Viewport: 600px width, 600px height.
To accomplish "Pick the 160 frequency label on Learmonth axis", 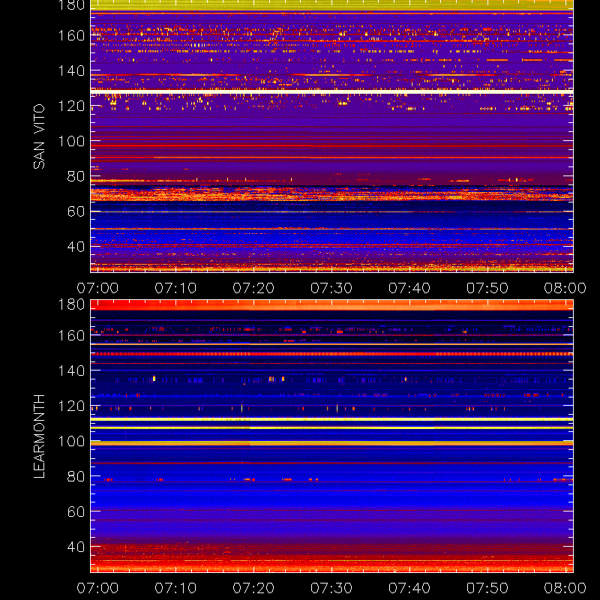I will tap(71, 335).
